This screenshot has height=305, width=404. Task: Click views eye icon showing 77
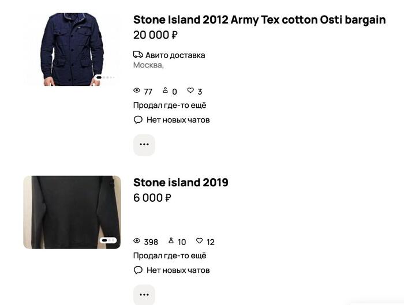click(137, 91)
